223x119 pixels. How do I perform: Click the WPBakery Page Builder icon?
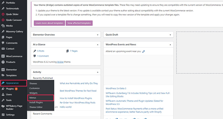[x=3, y=106]
